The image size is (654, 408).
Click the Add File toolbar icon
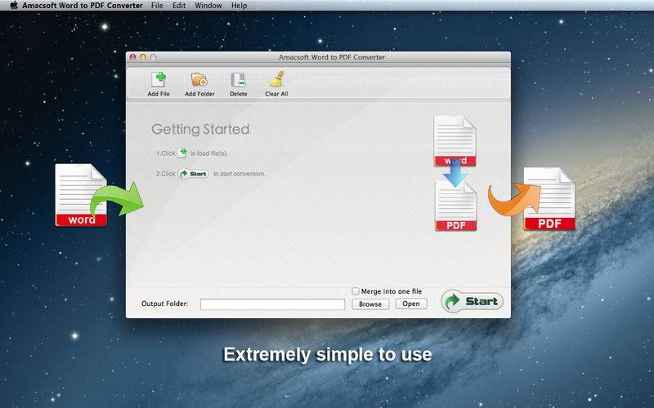coord(159,80)
